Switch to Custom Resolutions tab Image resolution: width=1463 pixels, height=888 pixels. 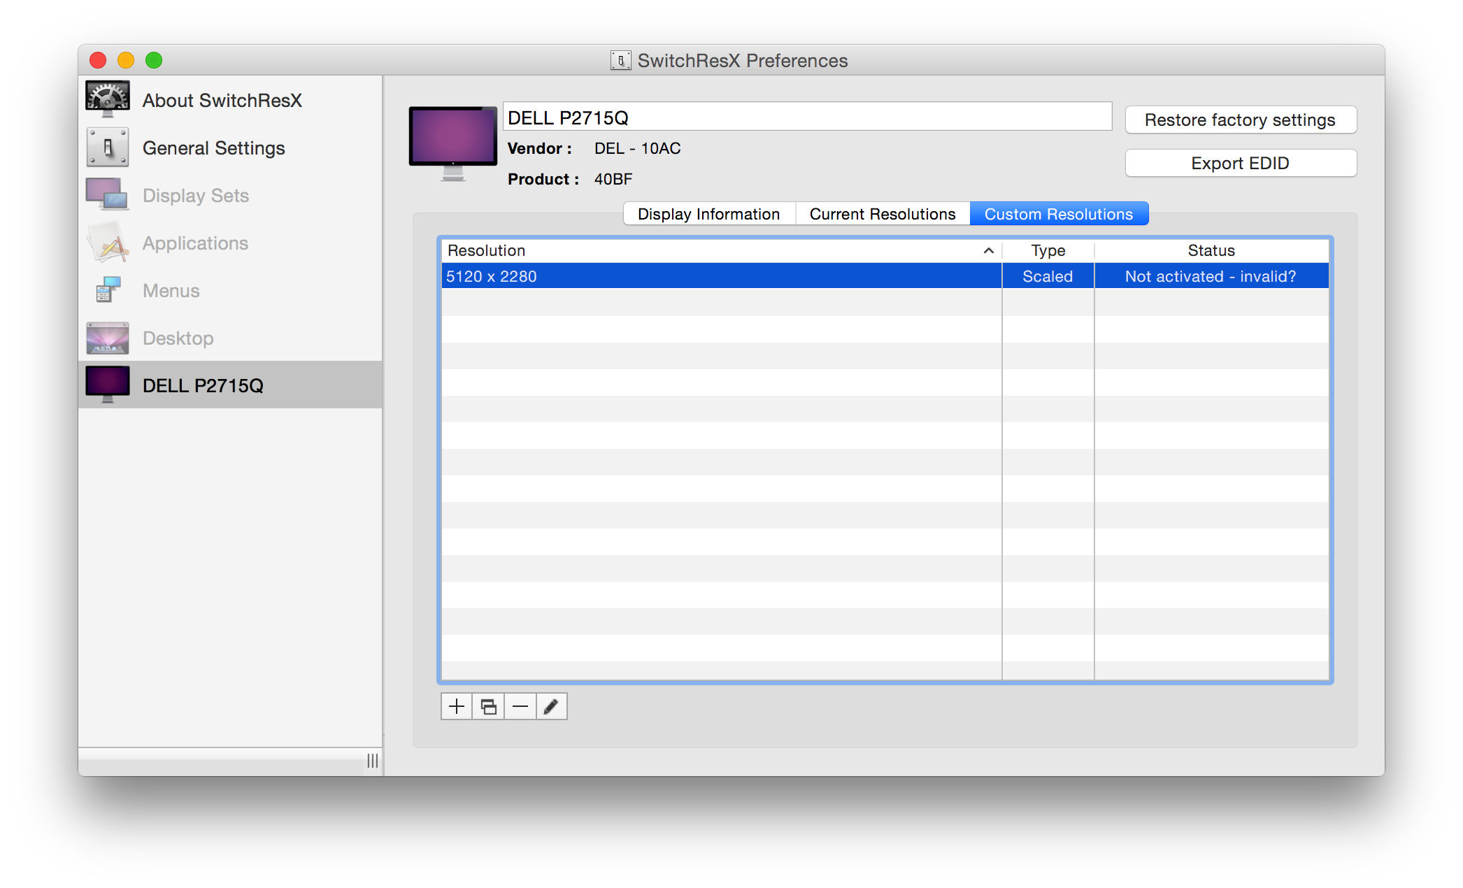[x=1059, y=214]
